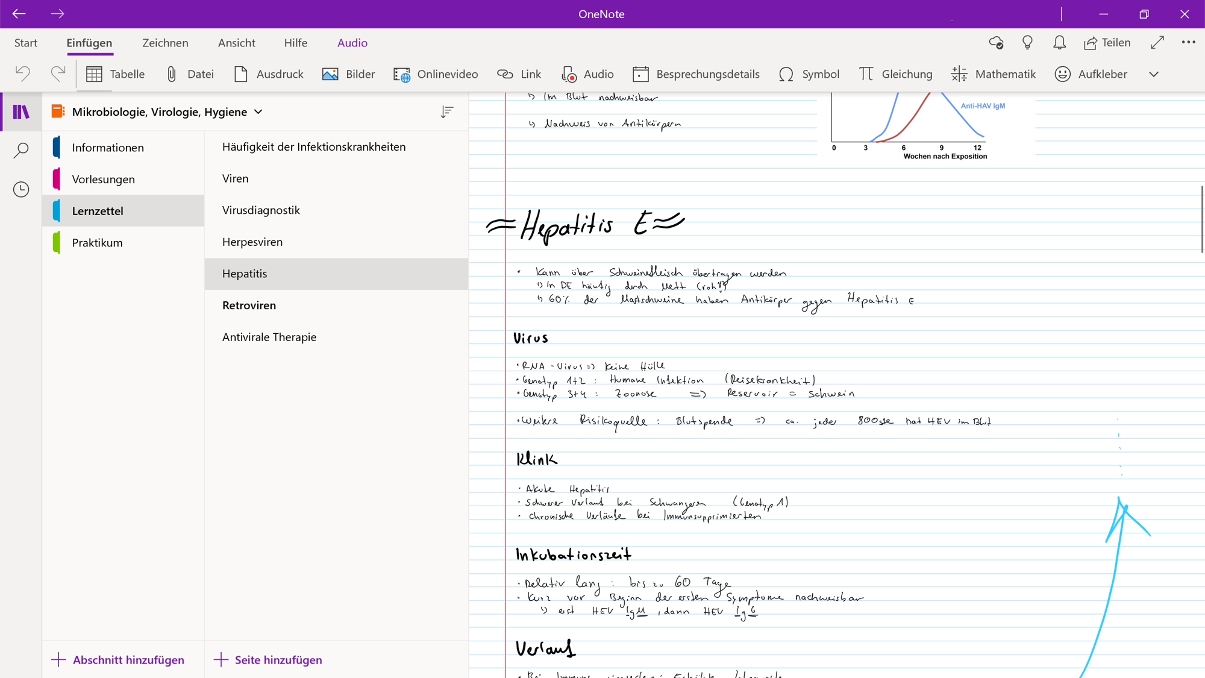Insert Besprechungsdetails into the note

[696, 74]
